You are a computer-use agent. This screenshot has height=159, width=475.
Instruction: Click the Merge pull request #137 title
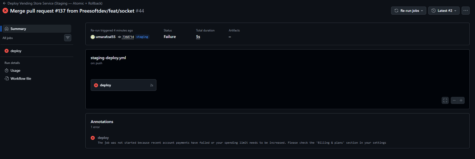[x=72, y=11]
